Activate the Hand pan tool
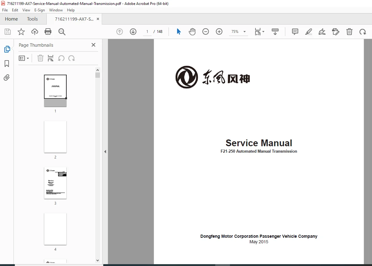Image resolution: width=372 pixels, height=266 pixels. pyautogui.click(x=192, y=32)
